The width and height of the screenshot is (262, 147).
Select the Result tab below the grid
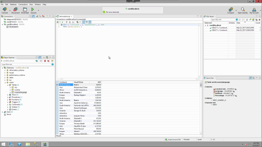tap(59, 136)
